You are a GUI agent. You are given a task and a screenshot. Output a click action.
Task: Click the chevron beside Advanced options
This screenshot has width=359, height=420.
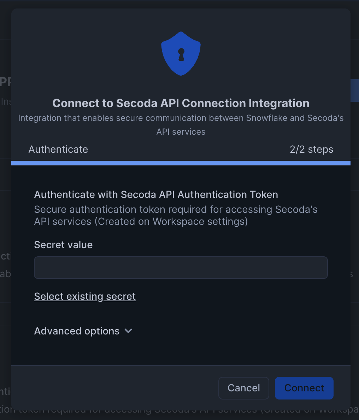(129, 331)
